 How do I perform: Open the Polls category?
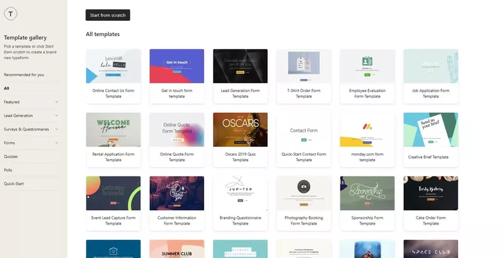click(8, 170)
